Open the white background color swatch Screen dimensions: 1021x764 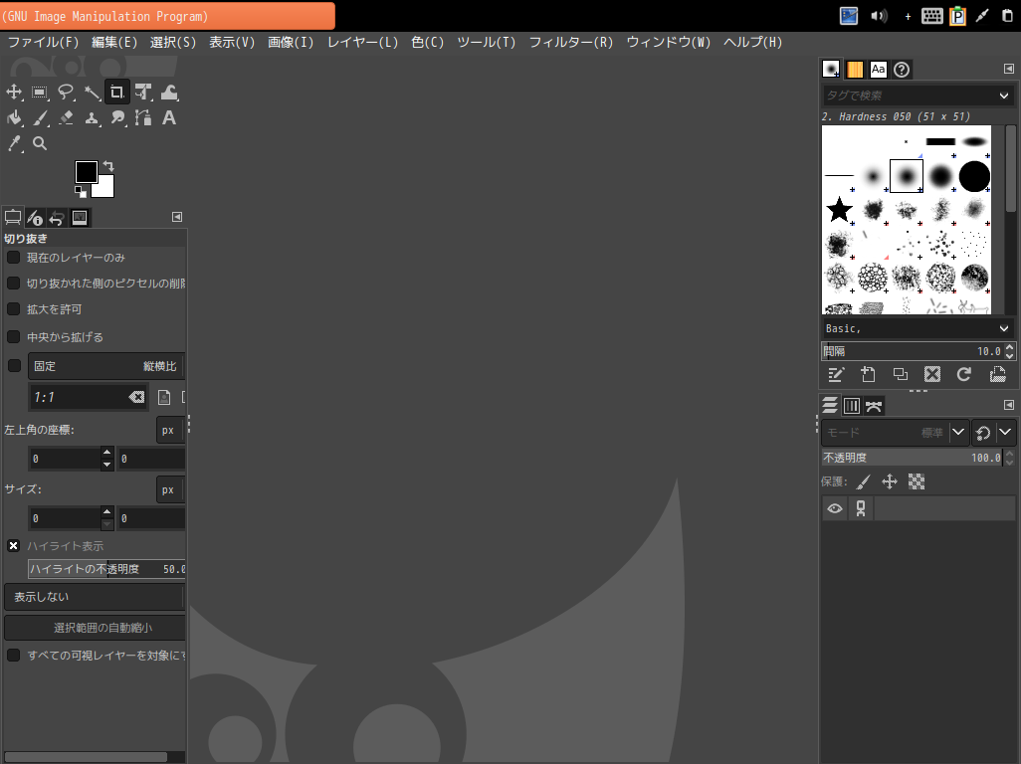tap(105, 187)
